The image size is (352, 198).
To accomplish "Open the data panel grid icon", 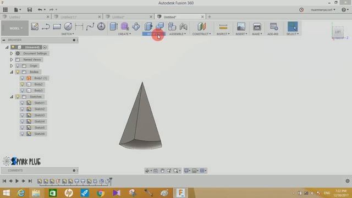I will [x=5, y=10].
